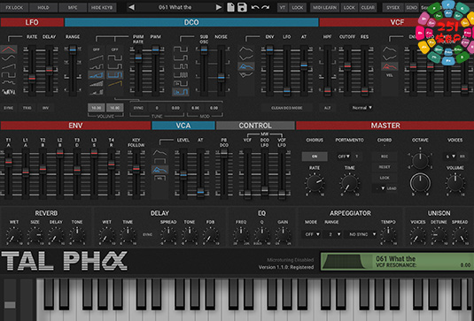Click the DCO TUNE SYNC button
This screenshot has width=474, height=321.
point(138,108)
